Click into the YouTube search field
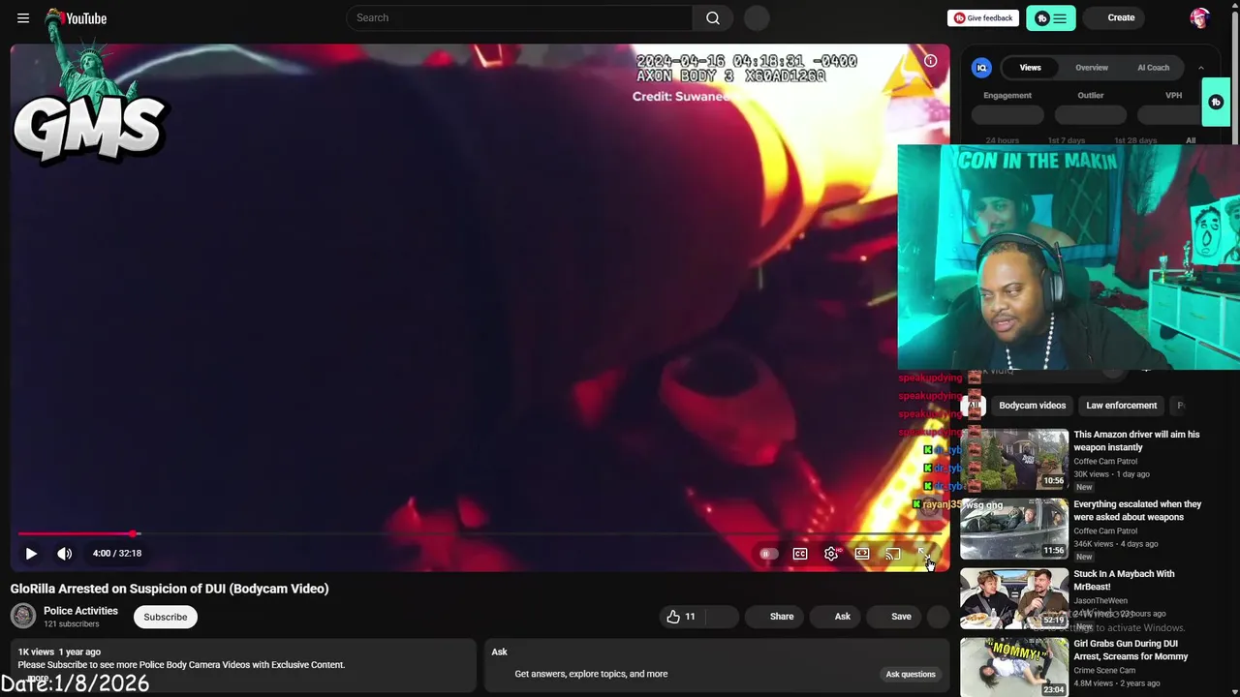Screen dimensions: 1240x697 [519, 17]
